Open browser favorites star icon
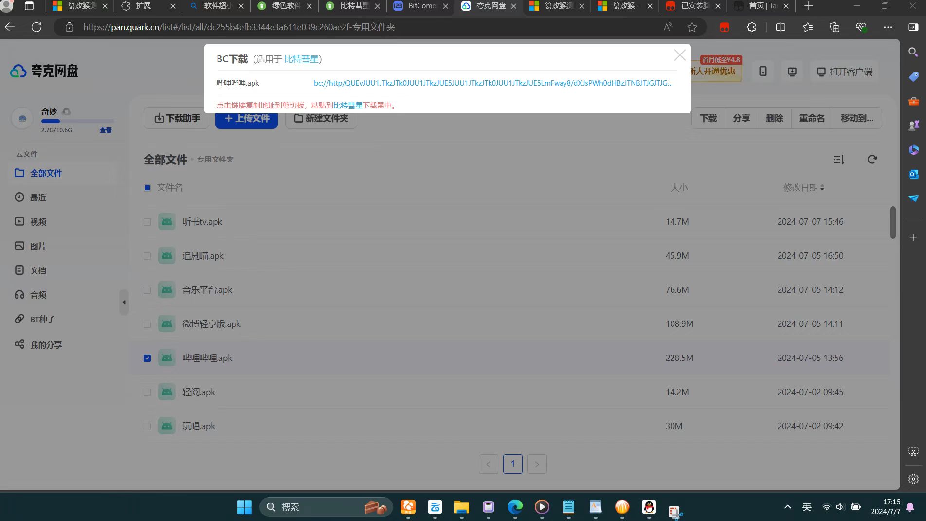The height and width of the screenshot is (521, 926). coord(692,27)
